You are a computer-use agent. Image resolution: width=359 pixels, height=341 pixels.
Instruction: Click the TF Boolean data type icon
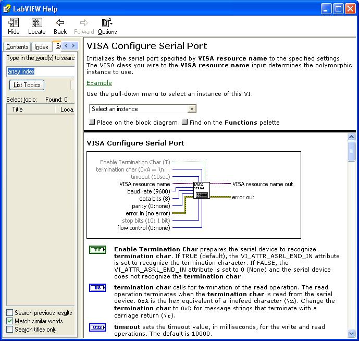click(97, 250)
